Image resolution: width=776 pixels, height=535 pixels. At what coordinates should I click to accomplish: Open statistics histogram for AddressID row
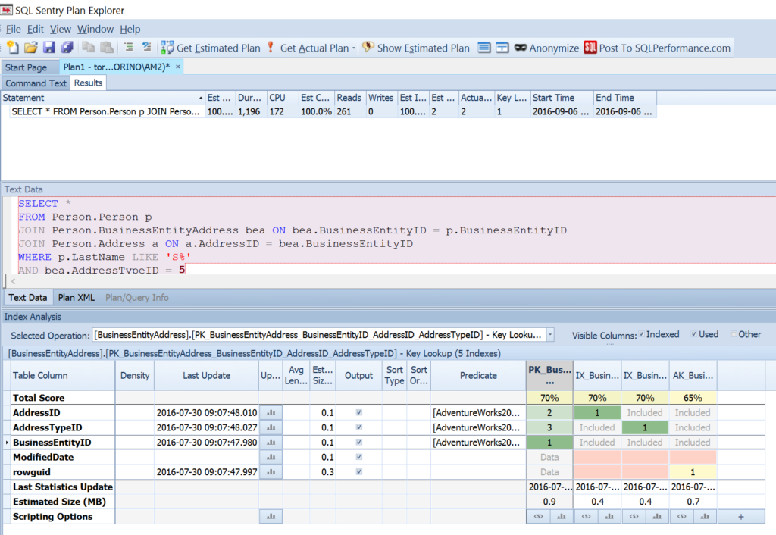271,413
